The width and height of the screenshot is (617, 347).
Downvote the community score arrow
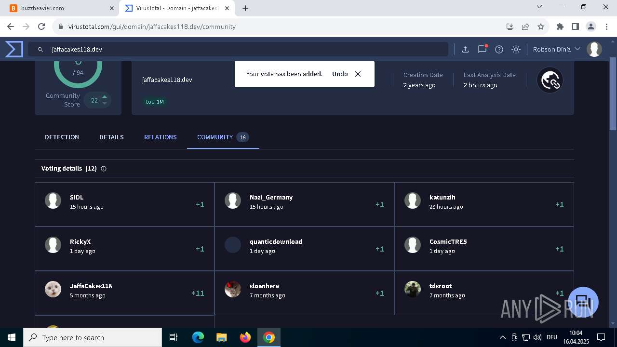point(105,104)
